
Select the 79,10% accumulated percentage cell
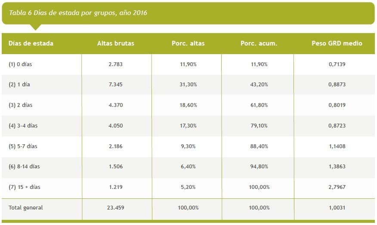[x=259, y=126]
